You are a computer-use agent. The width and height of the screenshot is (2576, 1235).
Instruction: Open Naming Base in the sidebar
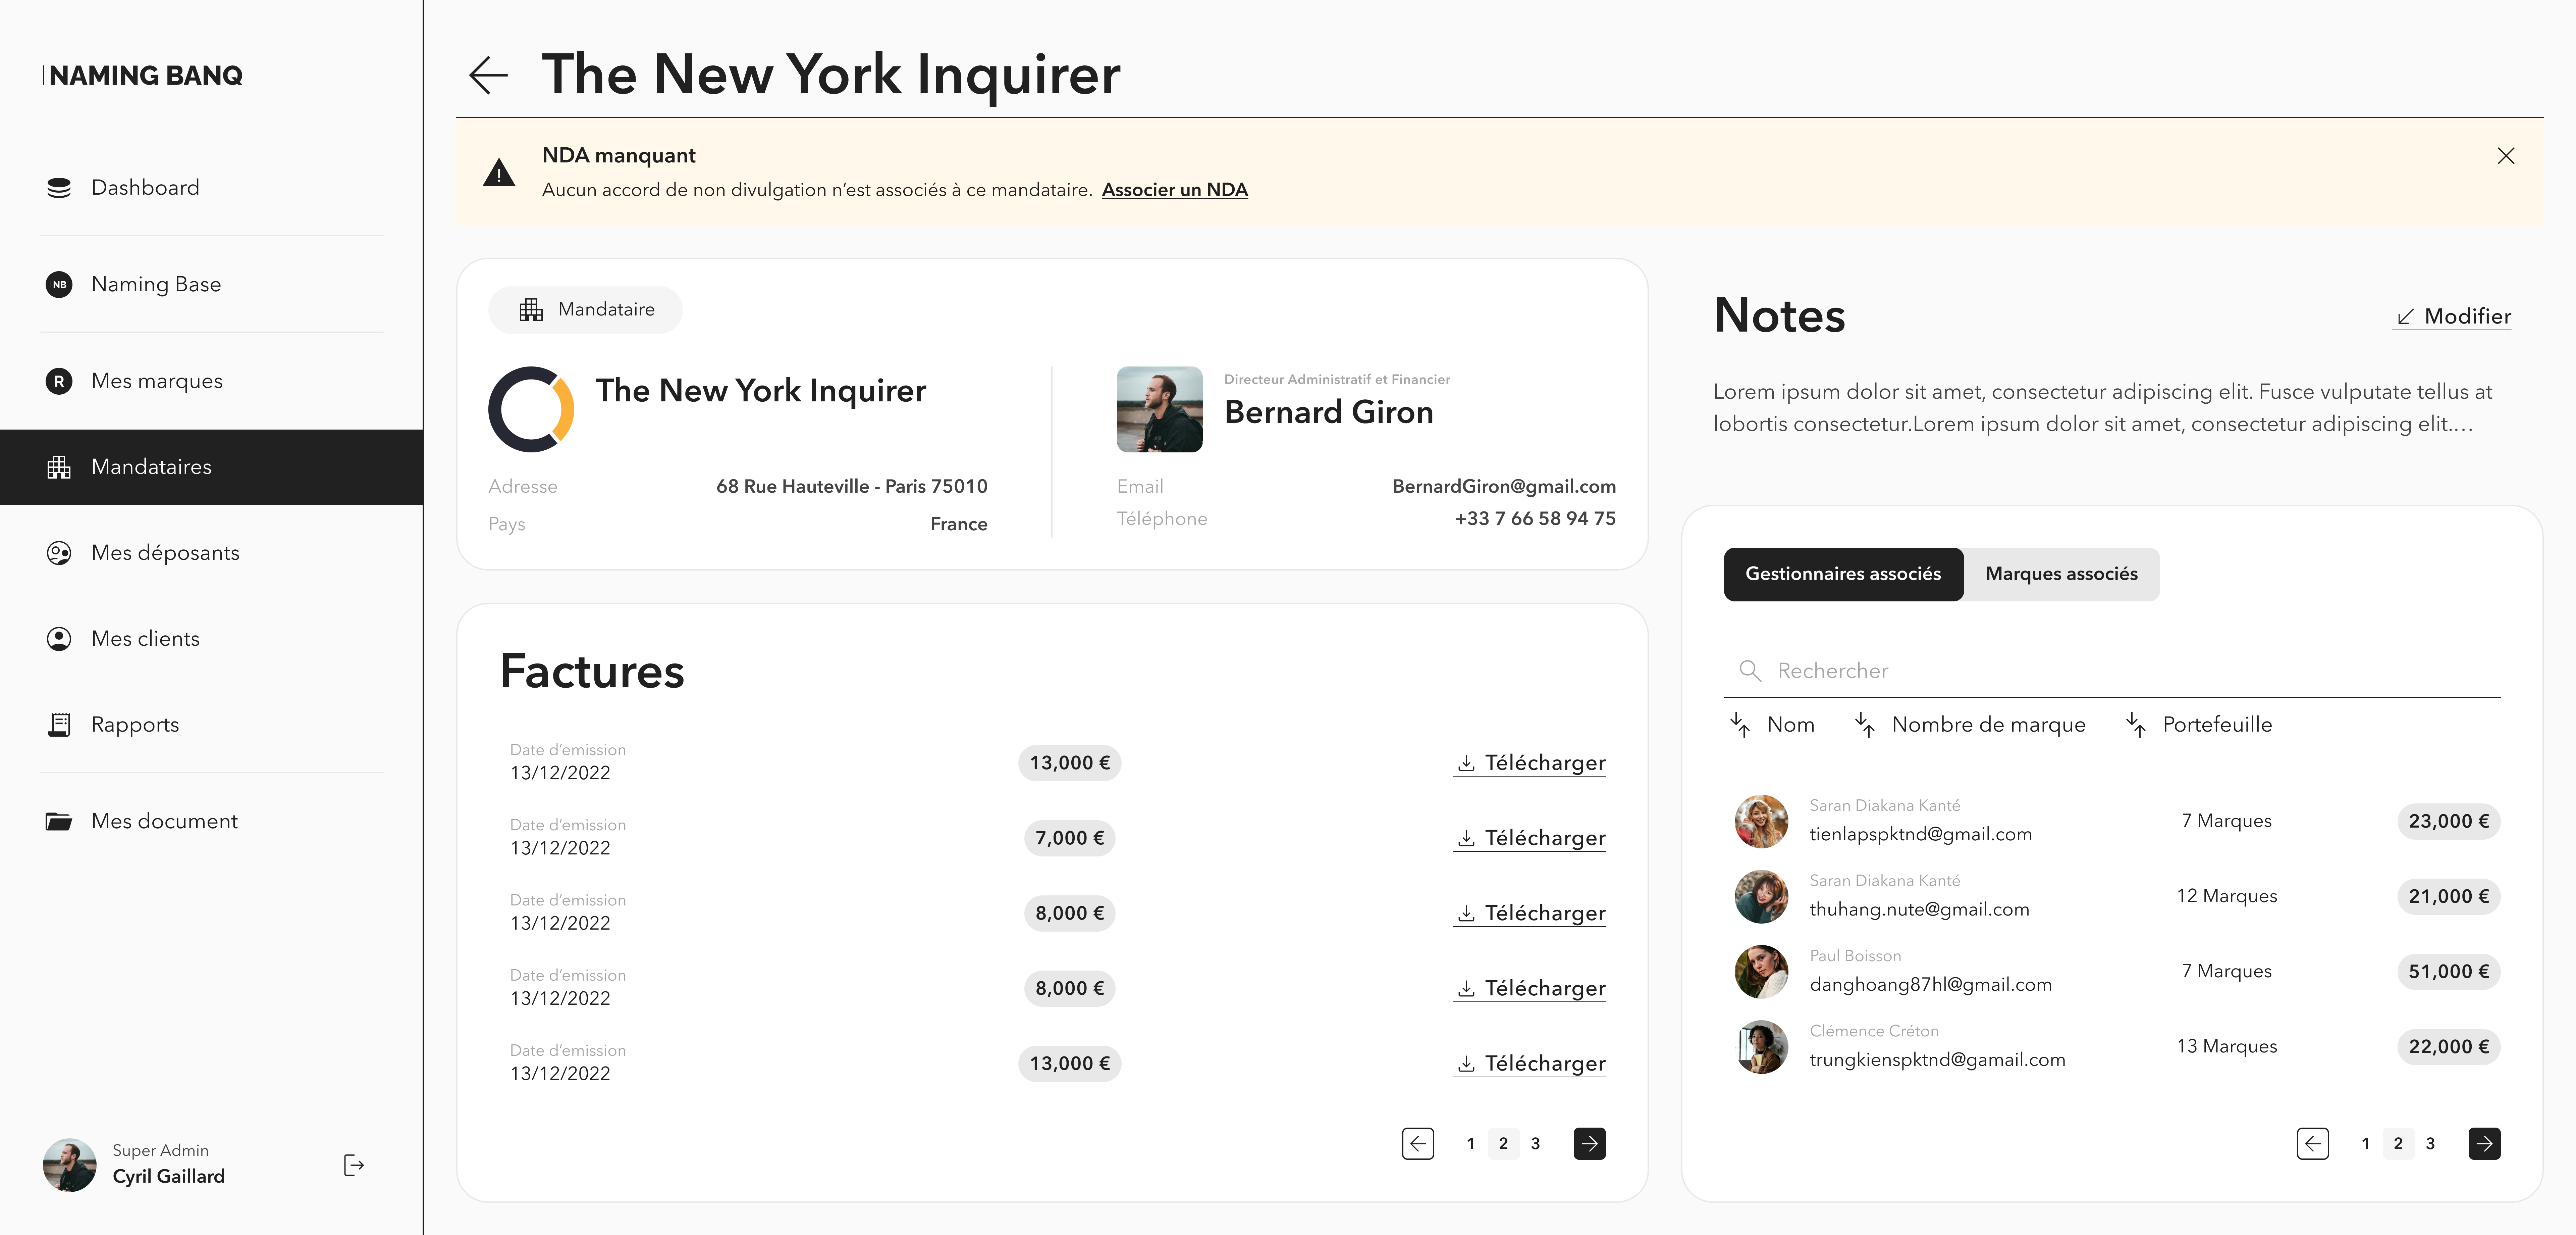pyautogui.click(x=212, y=284)
